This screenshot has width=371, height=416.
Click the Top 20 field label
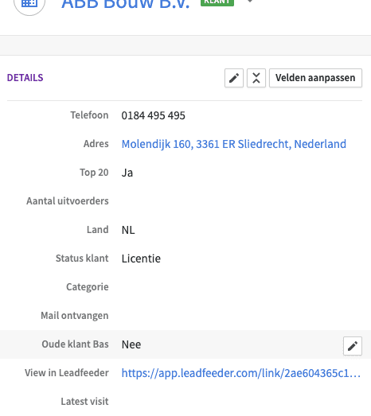pyautogui.click(x=94, y=173)
